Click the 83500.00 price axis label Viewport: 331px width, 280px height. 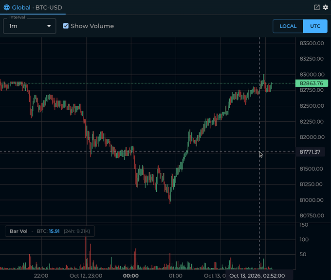(312, 43)
